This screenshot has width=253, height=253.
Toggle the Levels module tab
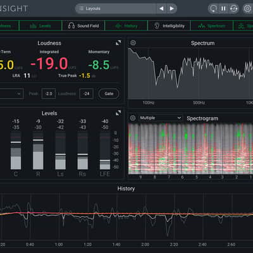point(40,26)
